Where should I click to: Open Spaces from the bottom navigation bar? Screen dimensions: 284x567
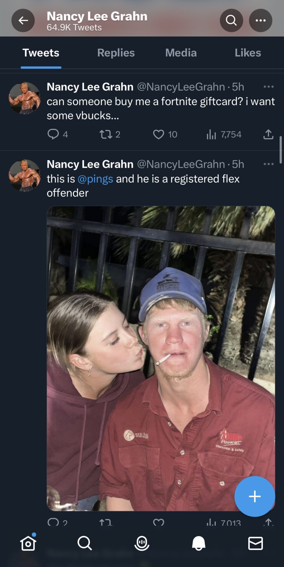[142, 543]
